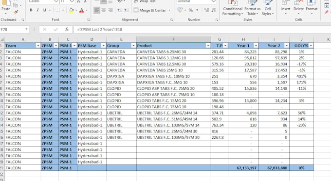Image resolution: width=331 pixels, height=181 pixels.
Task: Open the Group column filter dropdown
Action: tap(133, 46)
